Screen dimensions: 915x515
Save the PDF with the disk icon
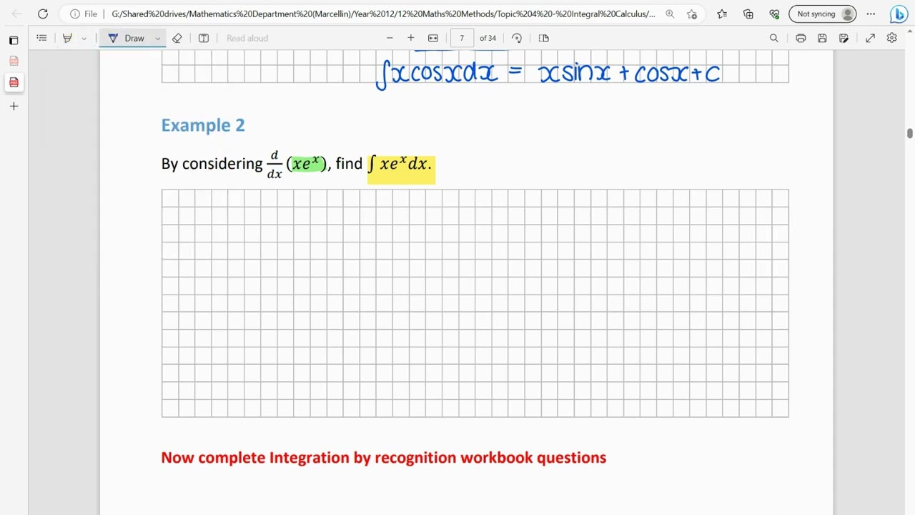pyautogui.click(x=823, y=38)
